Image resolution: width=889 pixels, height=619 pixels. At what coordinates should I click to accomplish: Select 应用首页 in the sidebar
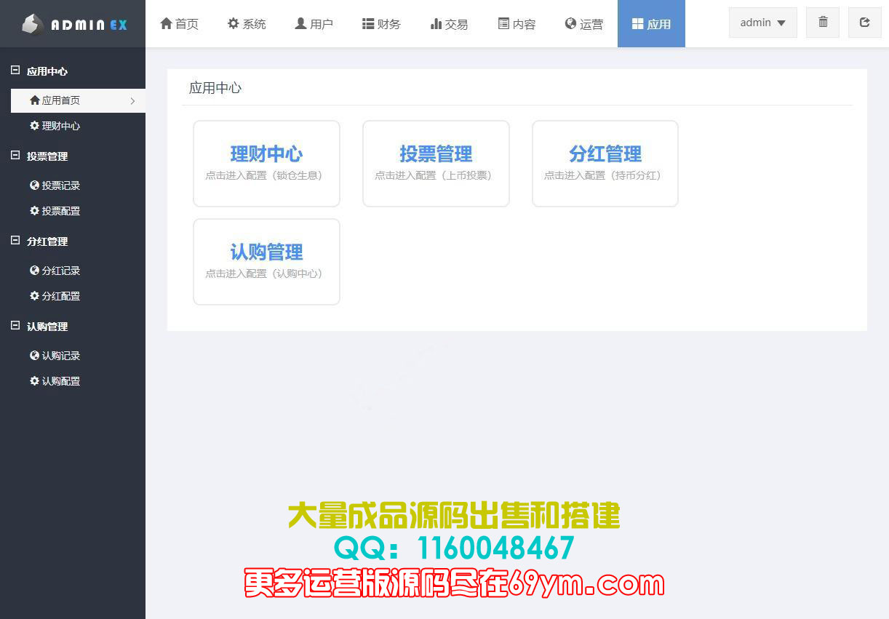click(x=78, y=100)
